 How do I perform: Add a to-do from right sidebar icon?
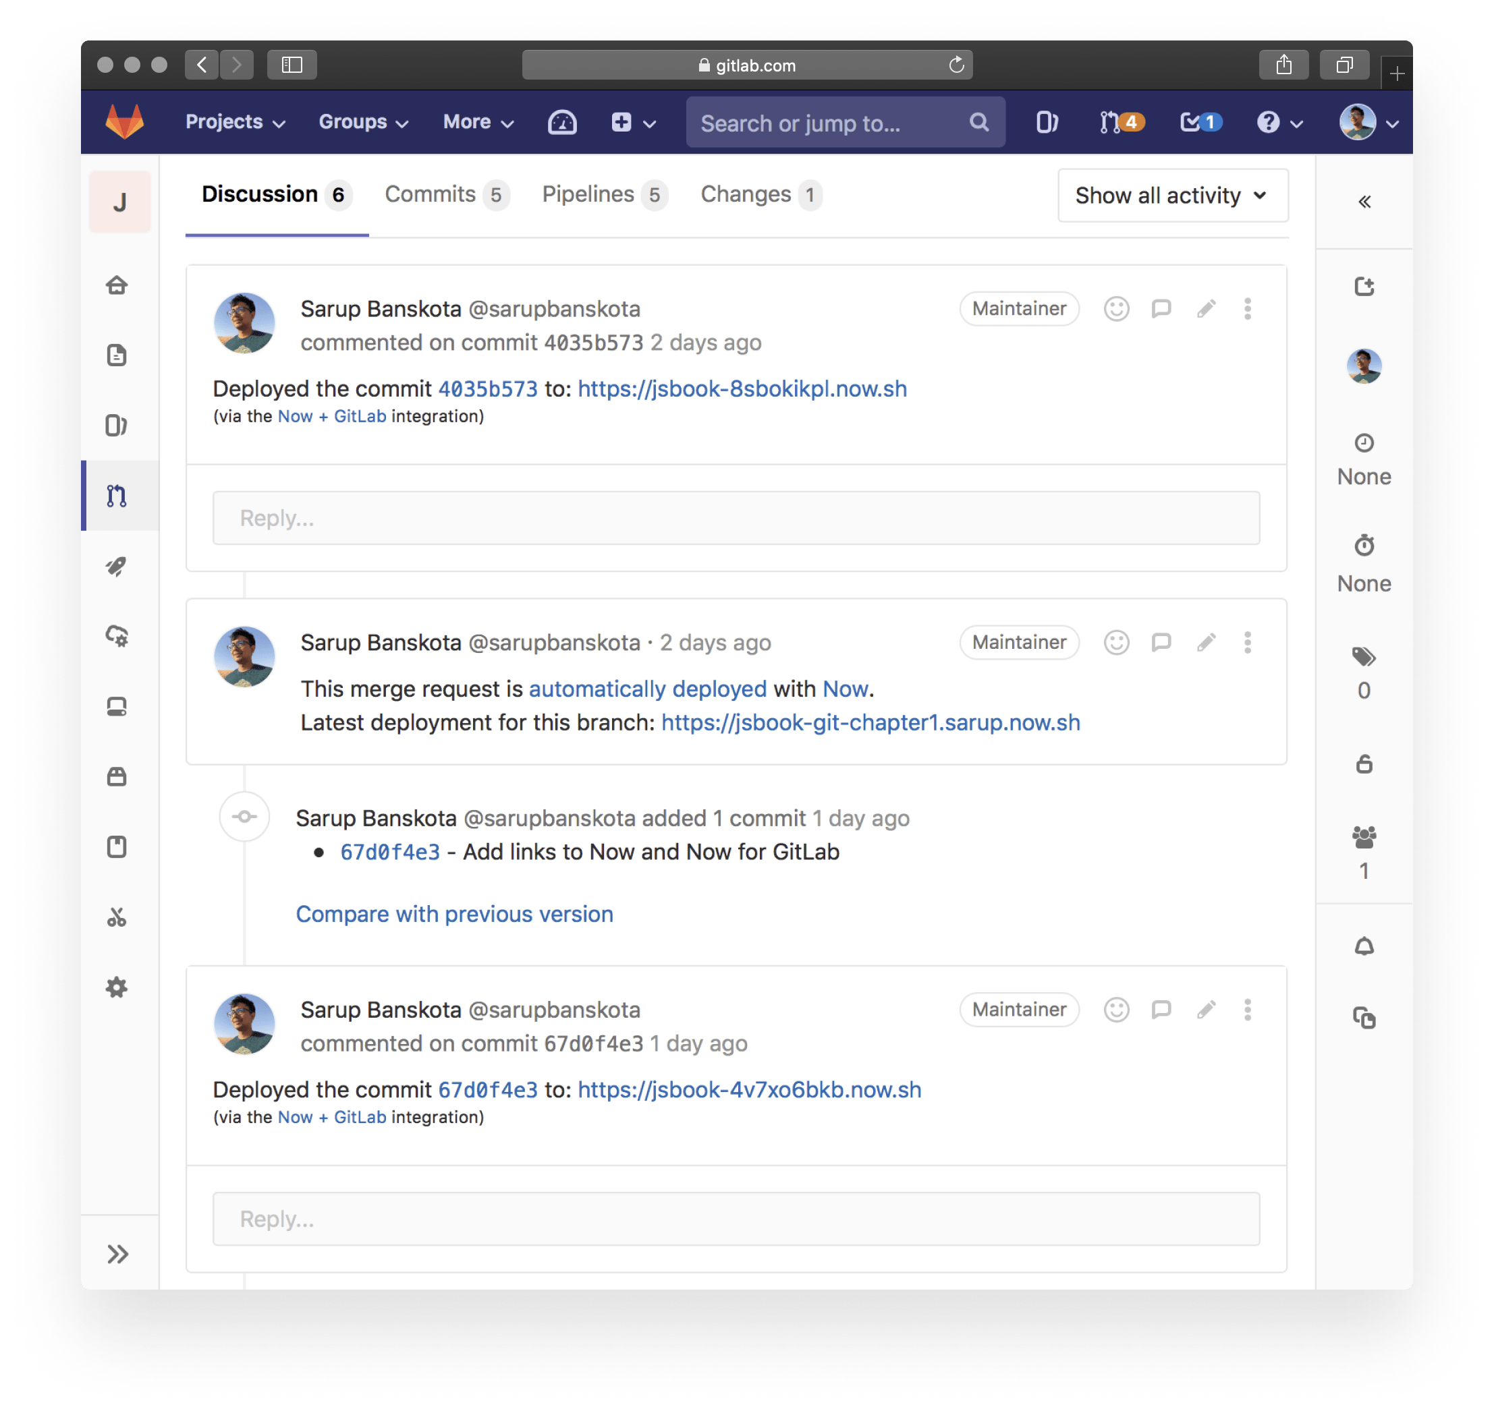1364,286
